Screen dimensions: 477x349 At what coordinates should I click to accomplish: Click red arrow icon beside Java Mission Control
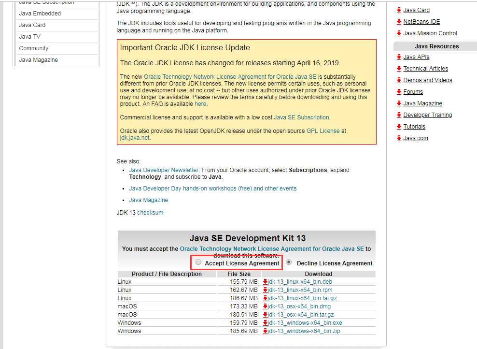pyautogui.click(x=399, y=33)
